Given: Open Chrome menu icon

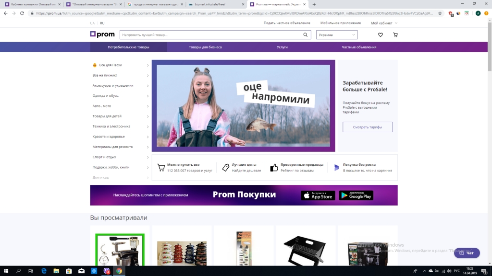Looking at the screenshot, I should pyautogui.click(x=486, y=13).
